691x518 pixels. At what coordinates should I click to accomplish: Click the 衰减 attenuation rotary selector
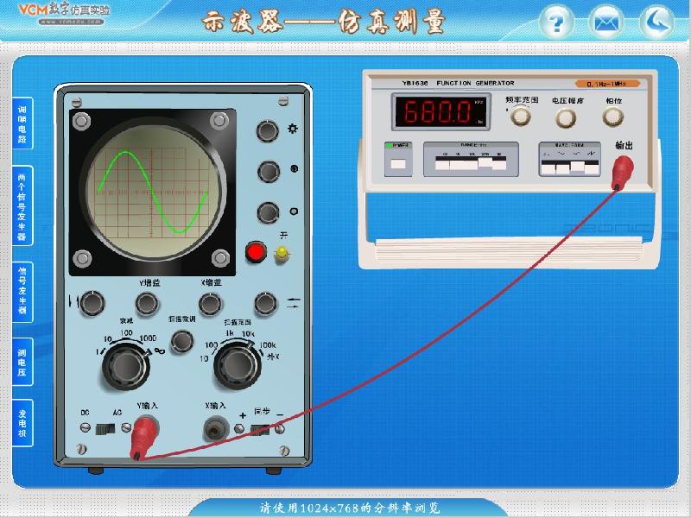(x=122, y=366)
